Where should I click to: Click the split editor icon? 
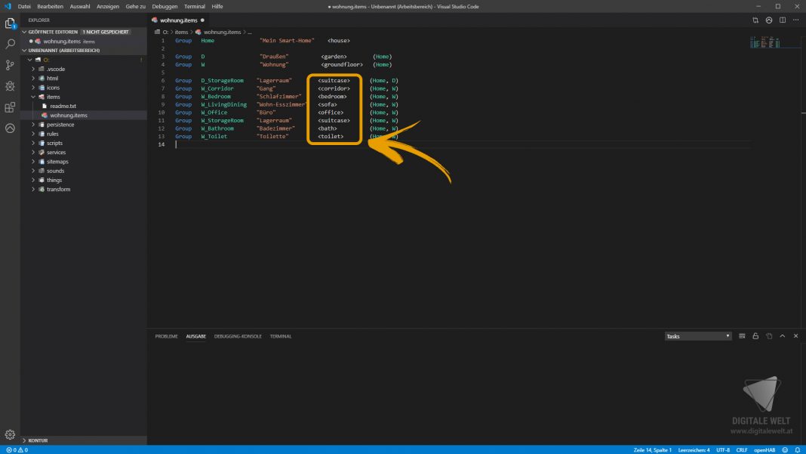[x=783, y=20]
